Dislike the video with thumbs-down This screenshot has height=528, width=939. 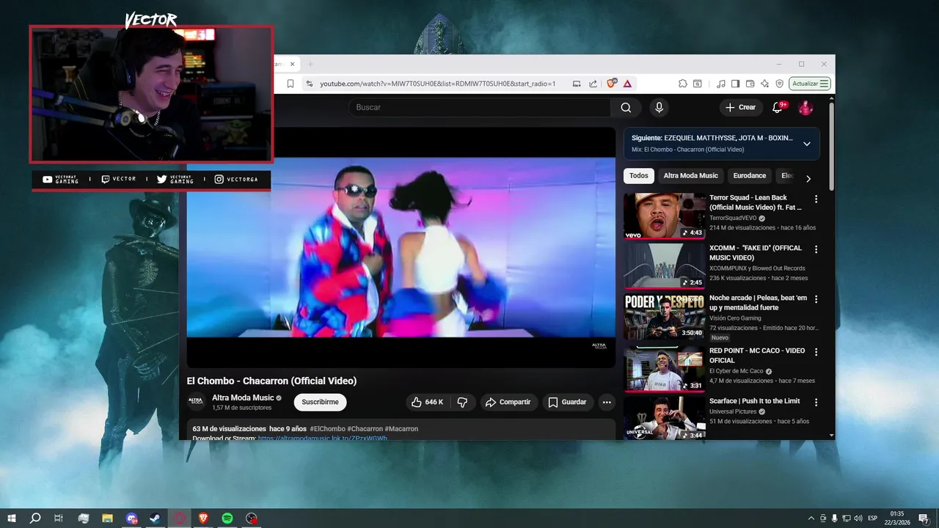462,402
